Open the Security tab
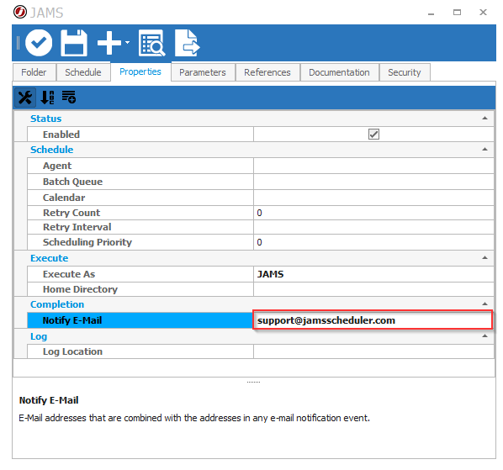This screenshot has height=470, width=503. point(405,72)
